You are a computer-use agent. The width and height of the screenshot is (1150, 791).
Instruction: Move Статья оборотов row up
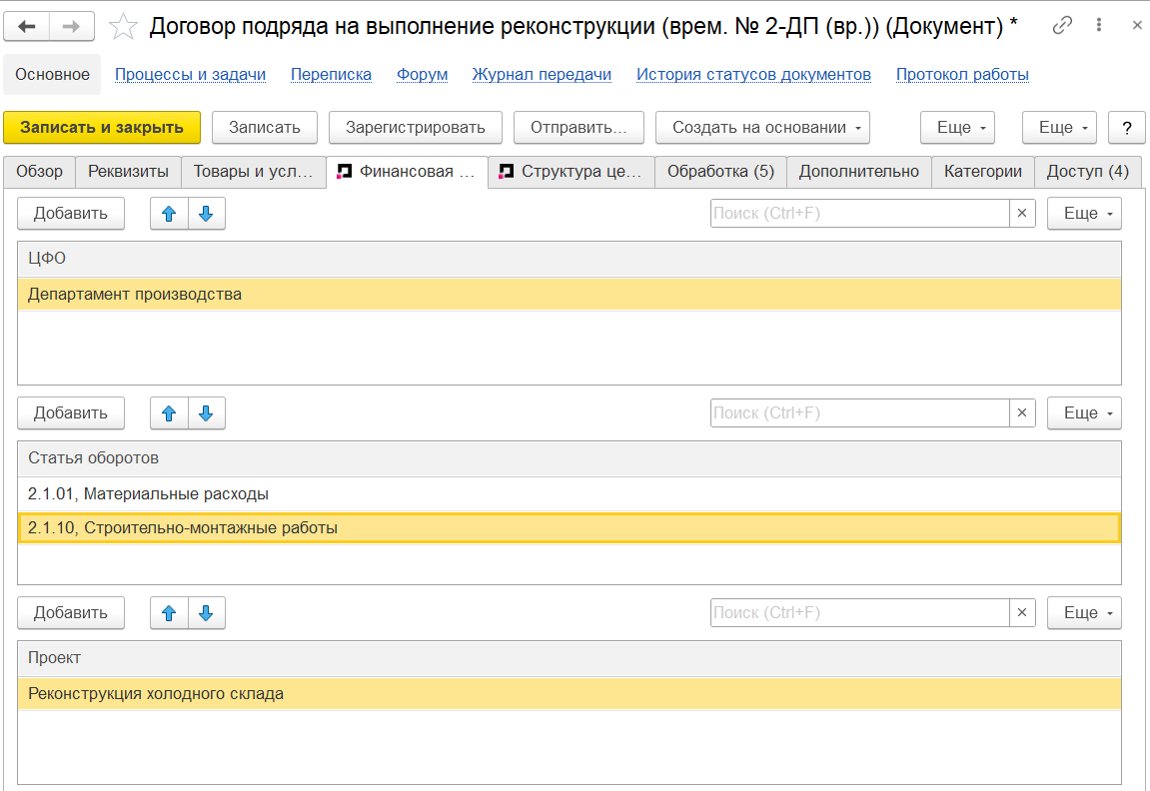click(169, 413)
